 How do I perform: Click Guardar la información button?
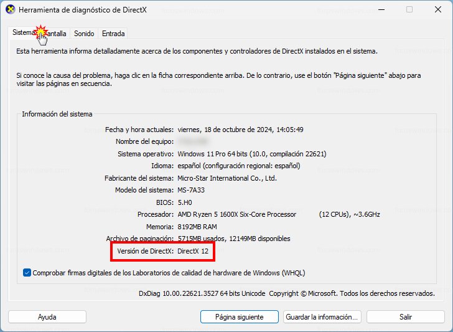322,317
